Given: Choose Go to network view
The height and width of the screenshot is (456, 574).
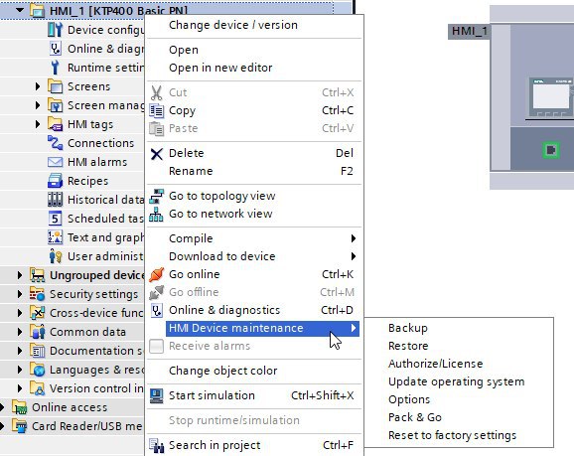Looking at the screenshot, I should pos(220,214).
